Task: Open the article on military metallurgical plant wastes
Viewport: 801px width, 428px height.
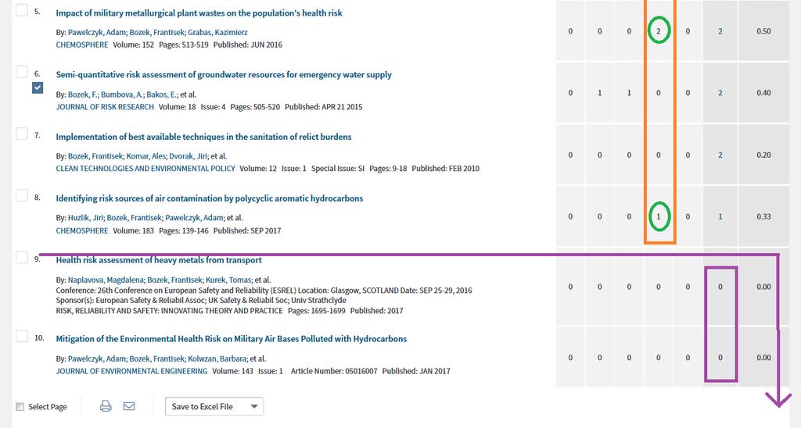Action: click(x=199, y=13)
